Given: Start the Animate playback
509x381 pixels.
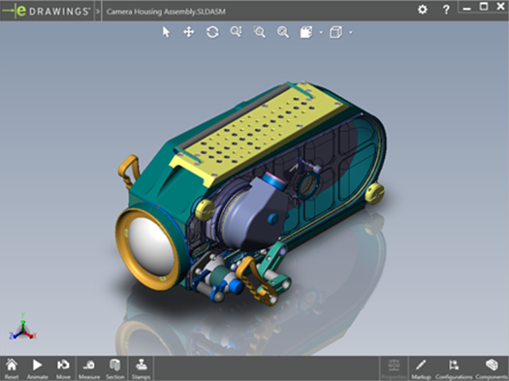Looking at the screenshot, I should 38,368.
